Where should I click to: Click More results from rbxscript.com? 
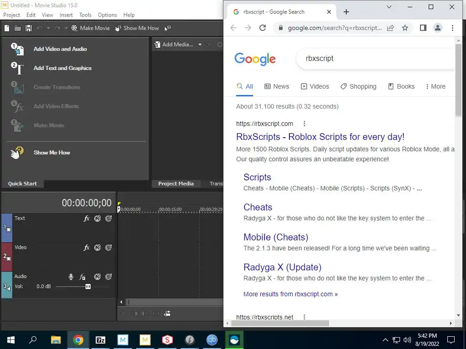[x=290, y=294]
